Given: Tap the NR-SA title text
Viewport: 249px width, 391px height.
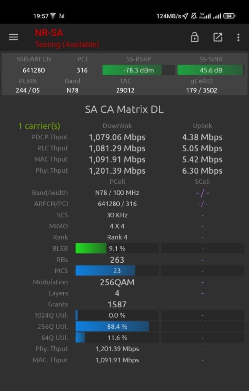Looking at the screenshot, I should tap(49, 33).
